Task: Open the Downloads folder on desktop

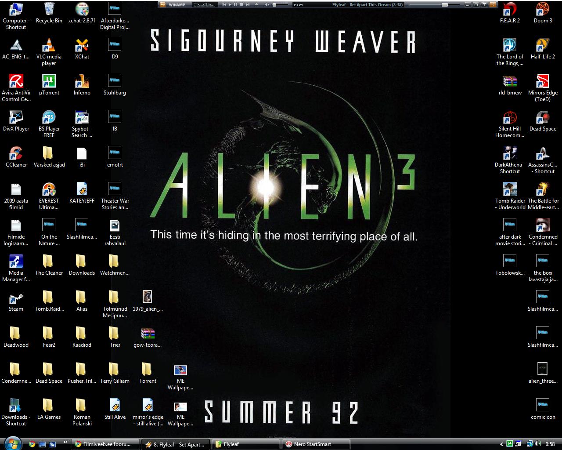Action: [82, 265]
